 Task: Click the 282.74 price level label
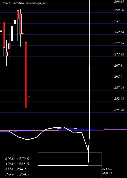[x=119, y=32]
